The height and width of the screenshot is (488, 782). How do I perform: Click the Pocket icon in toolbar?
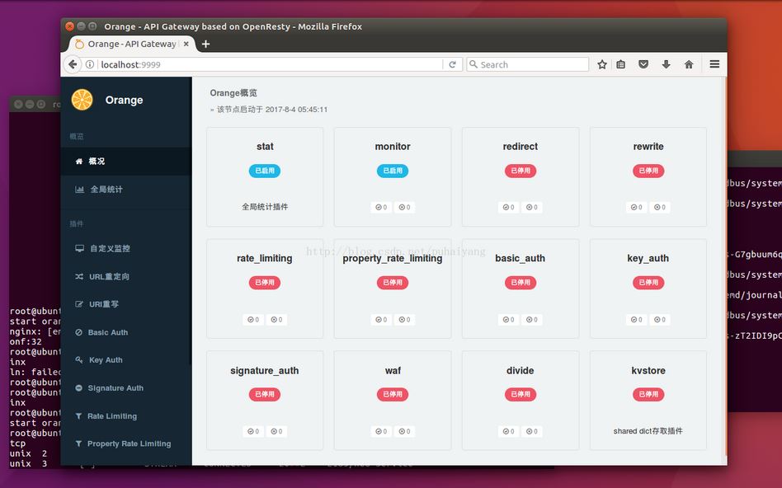pos(643,64)
